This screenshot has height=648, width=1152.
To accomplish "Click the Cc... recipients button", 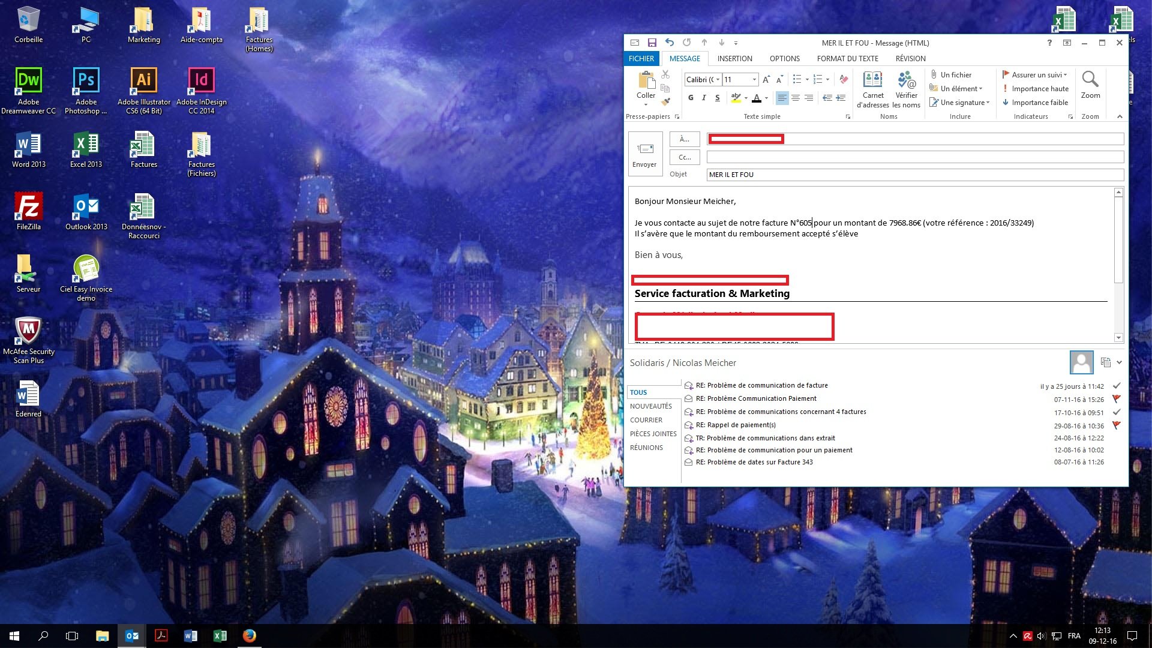I will pos(685,157).
